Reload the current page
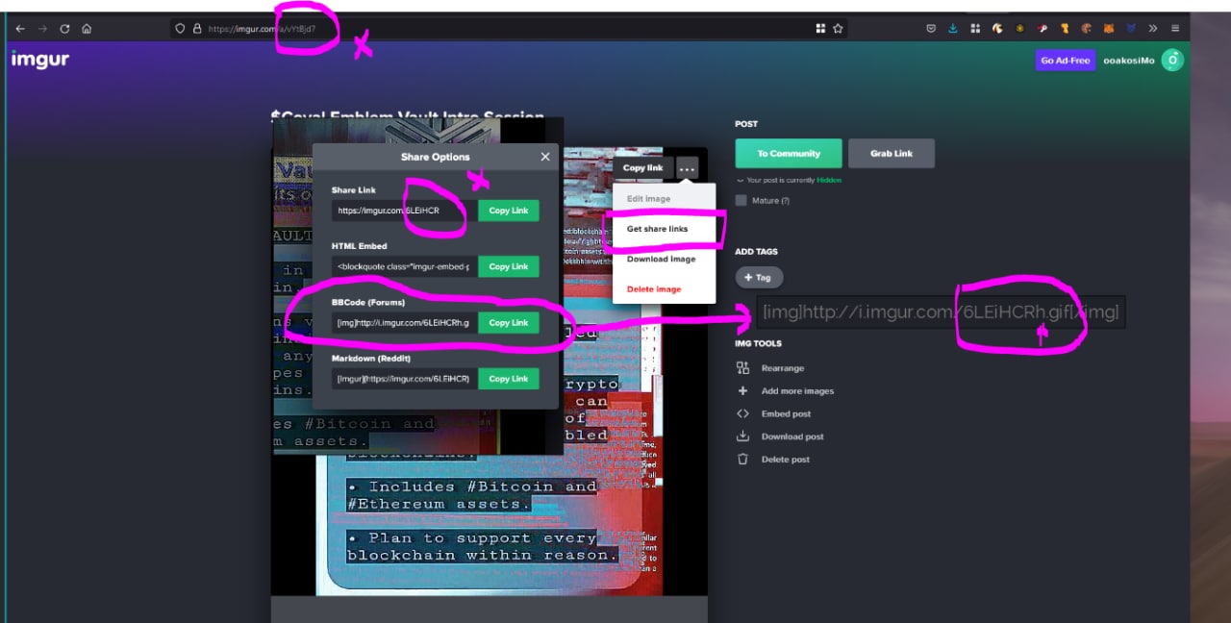Image resolution: width=1231 pixels, height=623 pixels. (x=64, y=29)
